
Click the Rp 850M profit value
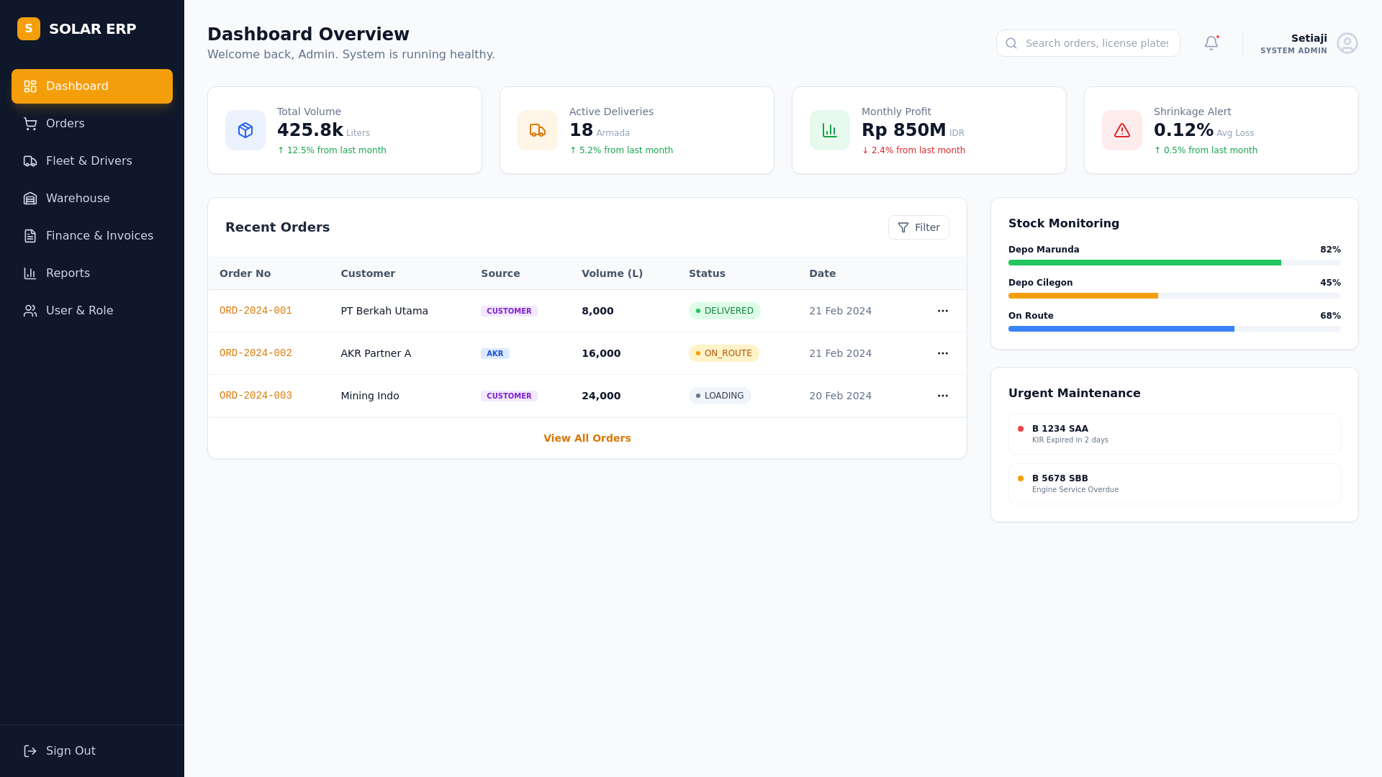coord(904,130)
